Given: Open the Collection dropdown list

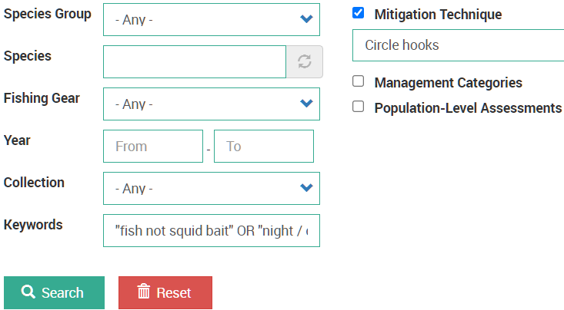Looking at the screenshot, I should [x=212, y=188].
